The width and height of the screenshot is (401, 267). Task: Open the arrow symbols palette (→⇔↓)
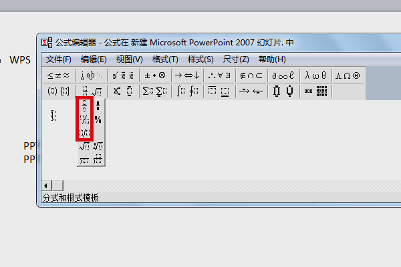(x=187, y=75)
